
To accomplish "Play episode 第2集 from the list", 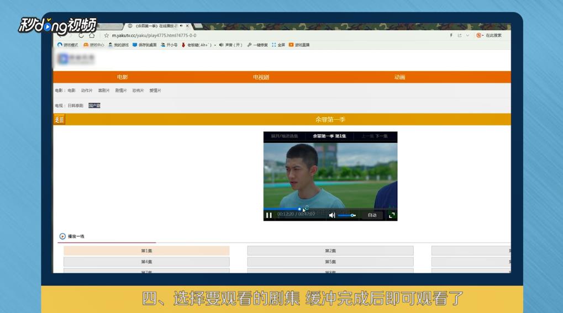I will point(330,251).
